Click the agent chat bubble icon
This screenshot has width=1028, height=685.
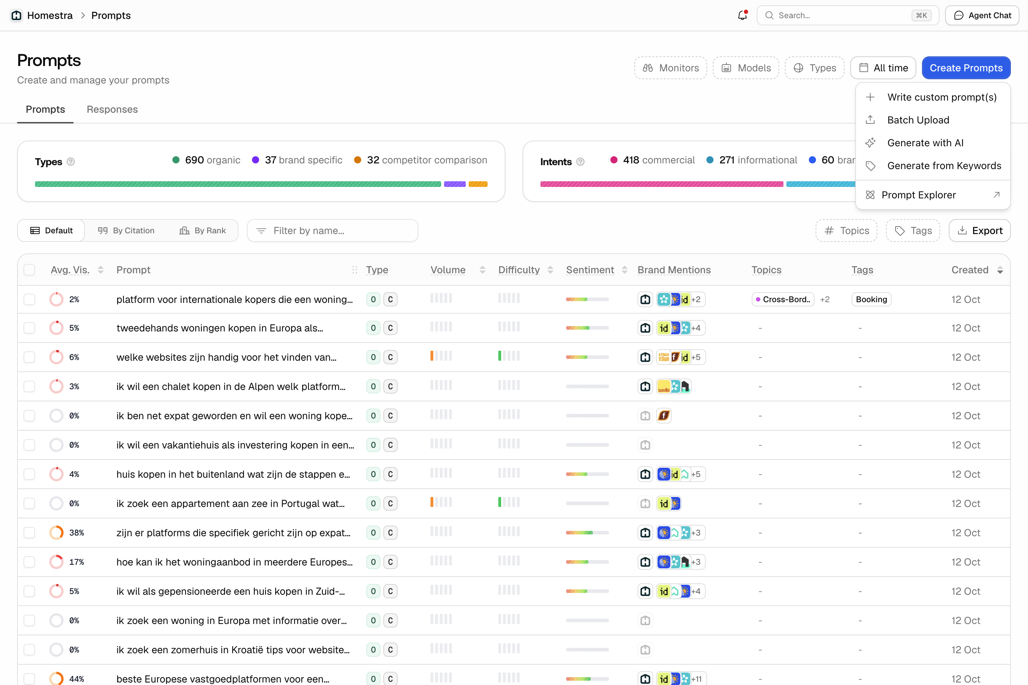[958, 15]
